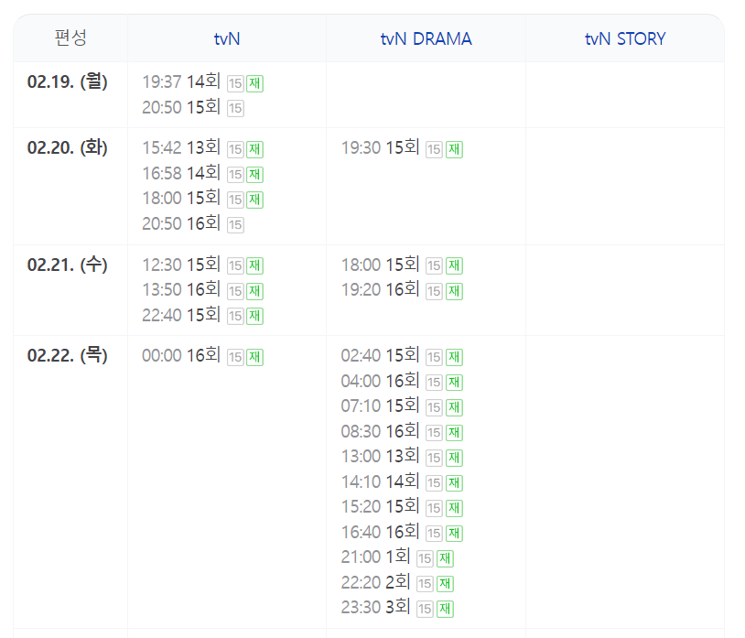The width and height of the screenshot is (745, 638).
Task: Select the 02.21. (수) date row
Action: 68,265
